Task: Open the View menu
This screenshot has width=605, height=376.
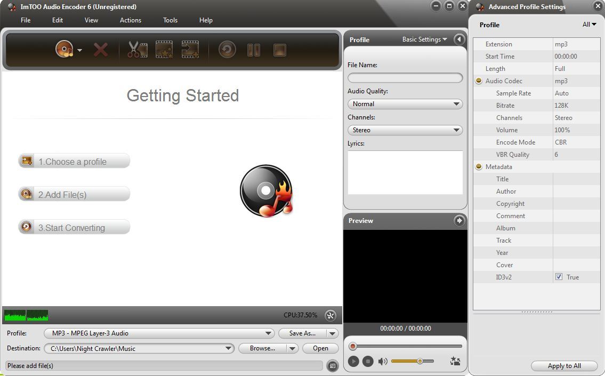Action: pos(92,20)
